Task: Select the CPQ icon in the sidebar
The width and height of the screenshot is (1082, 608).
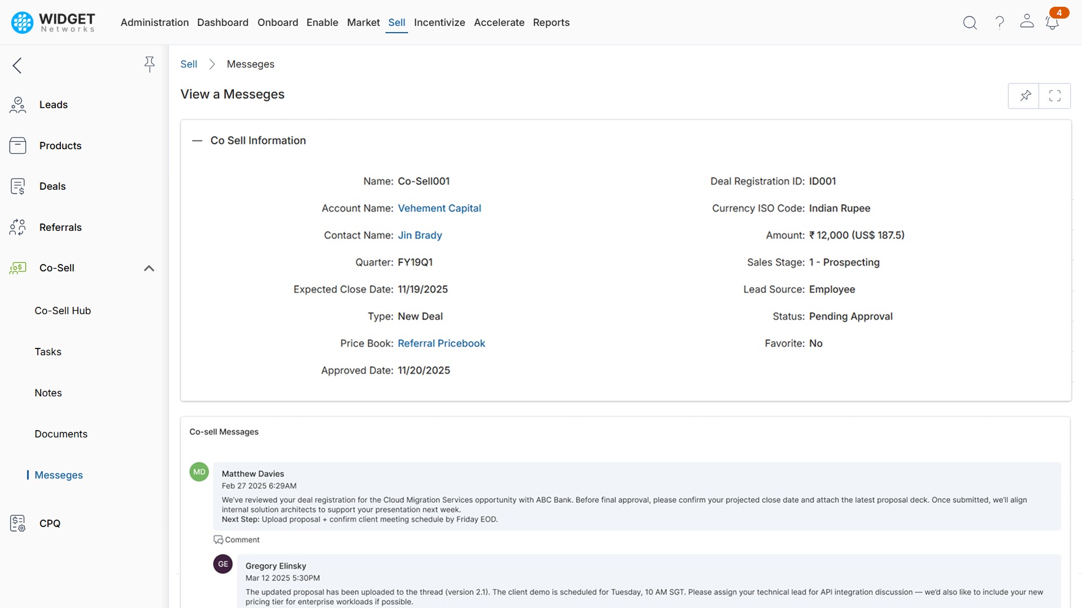Action: tap(17, 523)
